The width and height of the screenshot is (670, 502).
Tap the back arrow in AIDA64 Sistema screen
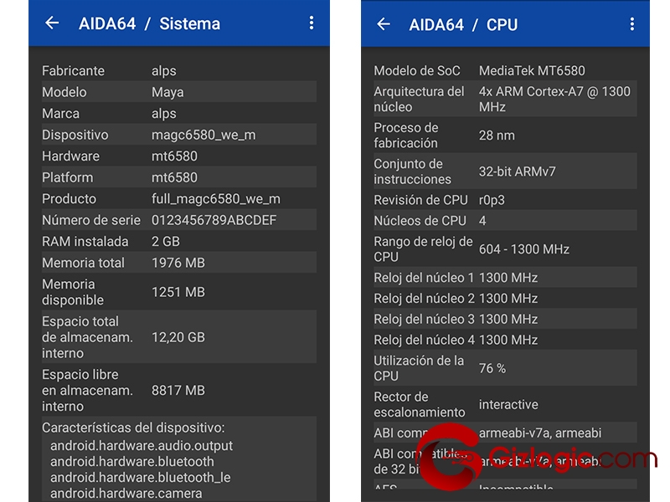[x=52, y=23]
